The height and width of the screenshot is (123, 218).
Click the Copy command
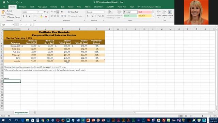[10, 14]
